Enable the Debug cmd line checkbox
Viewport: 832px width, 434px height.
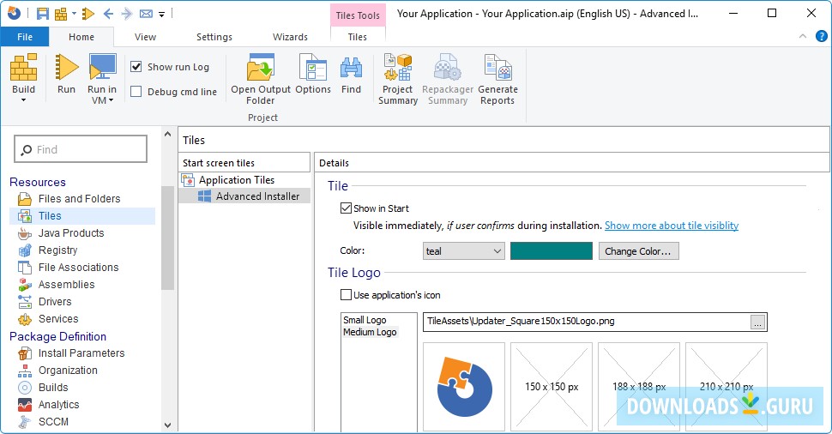click(136, 92)
